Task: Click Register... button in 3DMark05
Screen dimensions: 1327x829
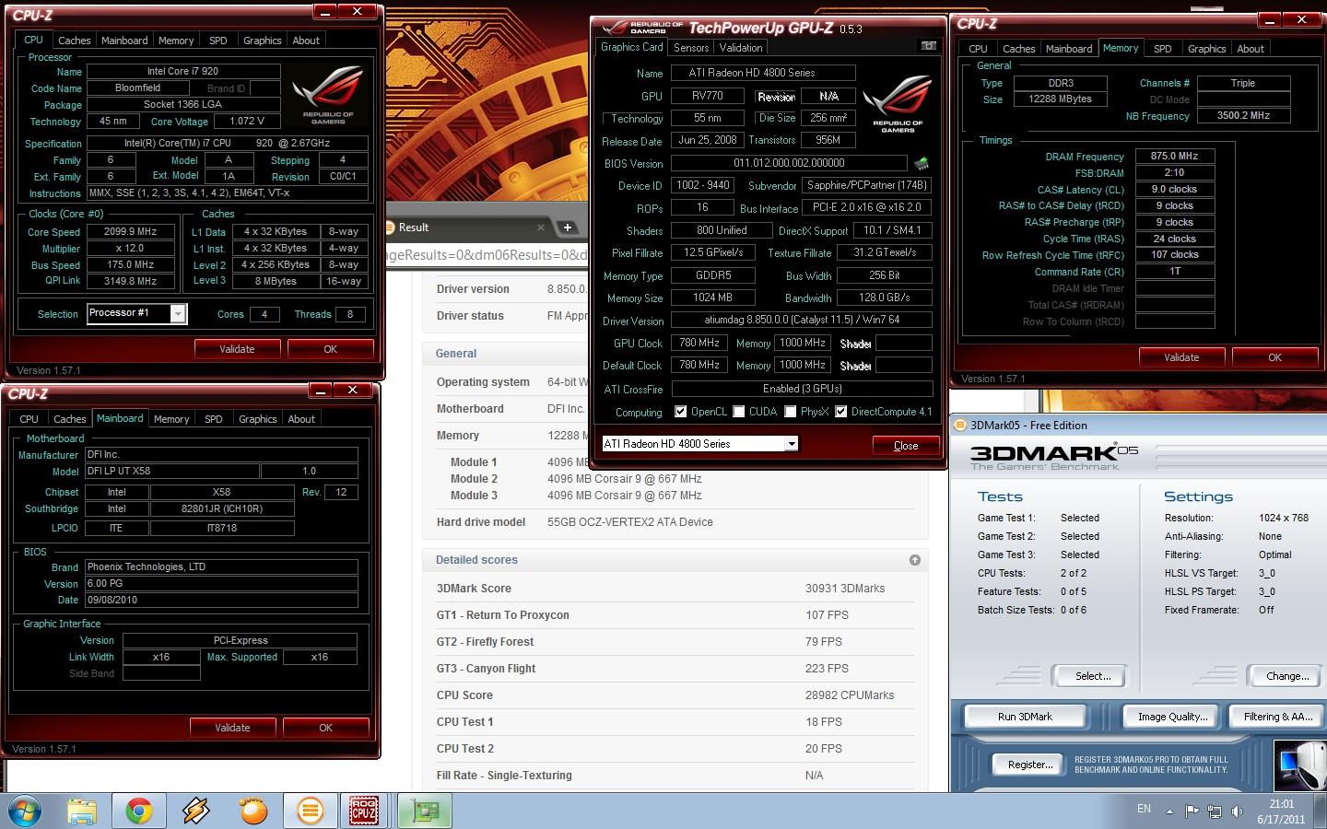Action: [x=1030, y=765]
